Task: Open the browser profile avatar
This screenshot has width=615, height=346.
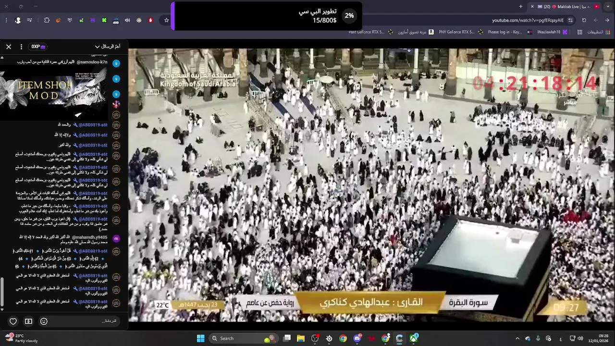Action: [x=18, y=20]
